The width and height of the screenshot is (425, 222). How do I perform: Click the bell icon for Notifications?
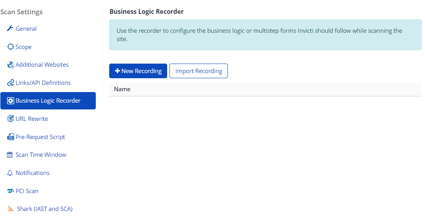[x=10, y=173]
